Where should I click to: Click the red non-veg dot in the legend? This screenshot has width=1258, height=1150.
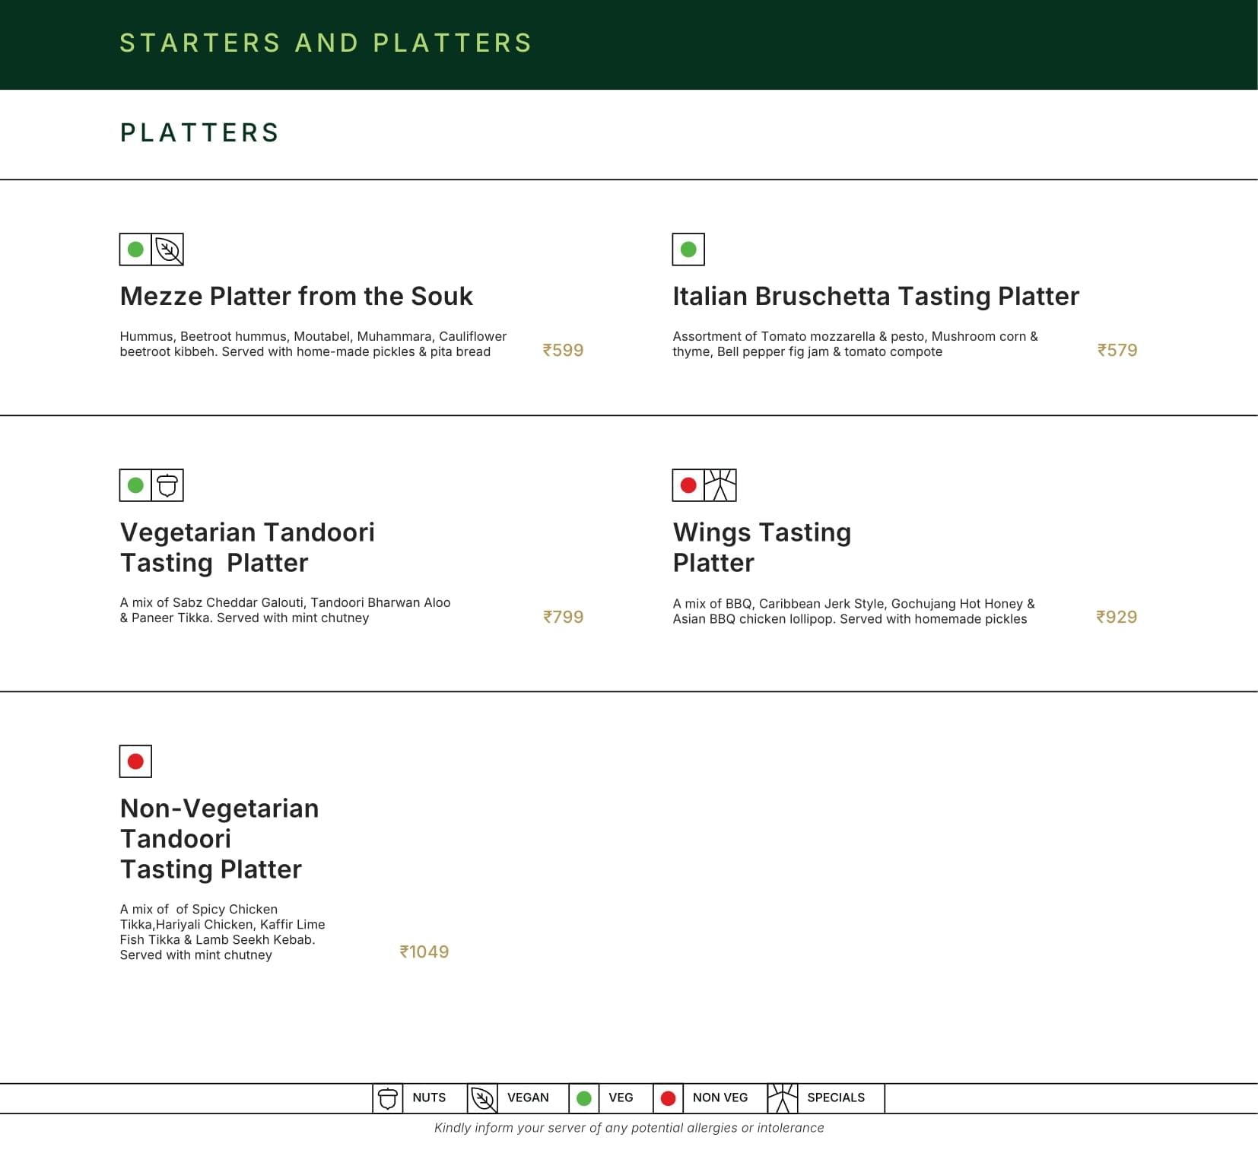[x=668, y=1098]
